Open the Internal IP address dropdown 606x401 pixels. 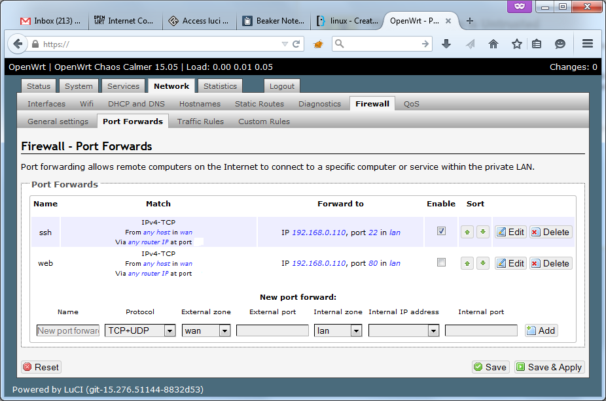(404, 330)
